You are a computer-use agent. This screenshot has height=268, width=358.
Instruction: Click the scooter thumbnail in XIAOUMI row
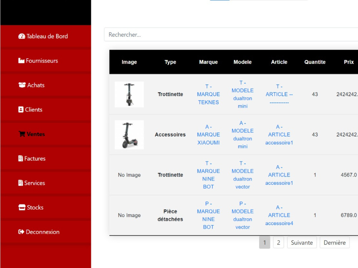129,135
